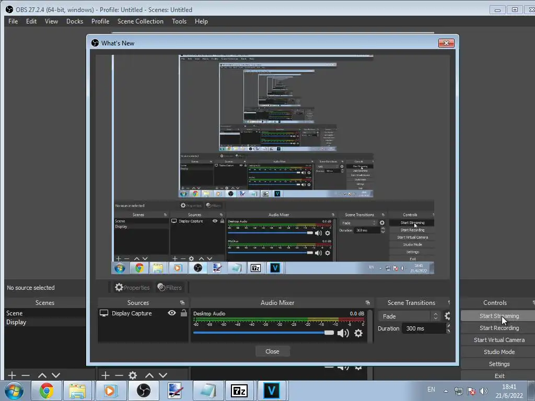Select large 'Display Capture' source row
This screenshot has height=401, width=535.
click(143, 313)
